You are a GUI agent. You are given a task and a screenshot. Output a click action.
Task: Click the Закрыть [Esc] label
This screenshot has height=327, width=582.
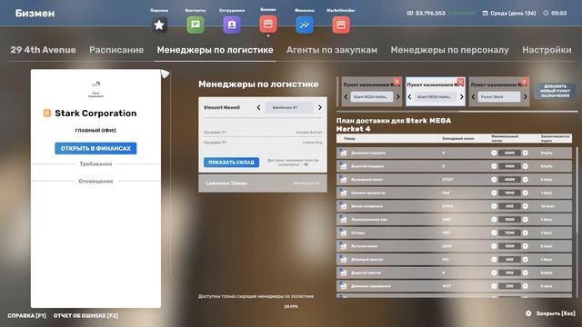556,313
